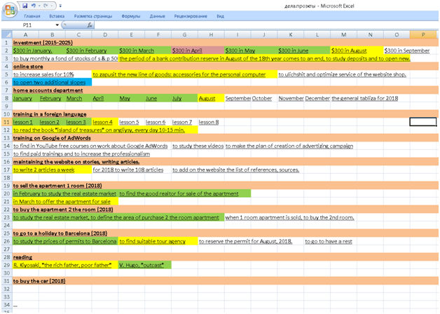Click the cell 'to read the book island of treasures'
Viewport: 440px width, 314px height.
pos(105,130)
